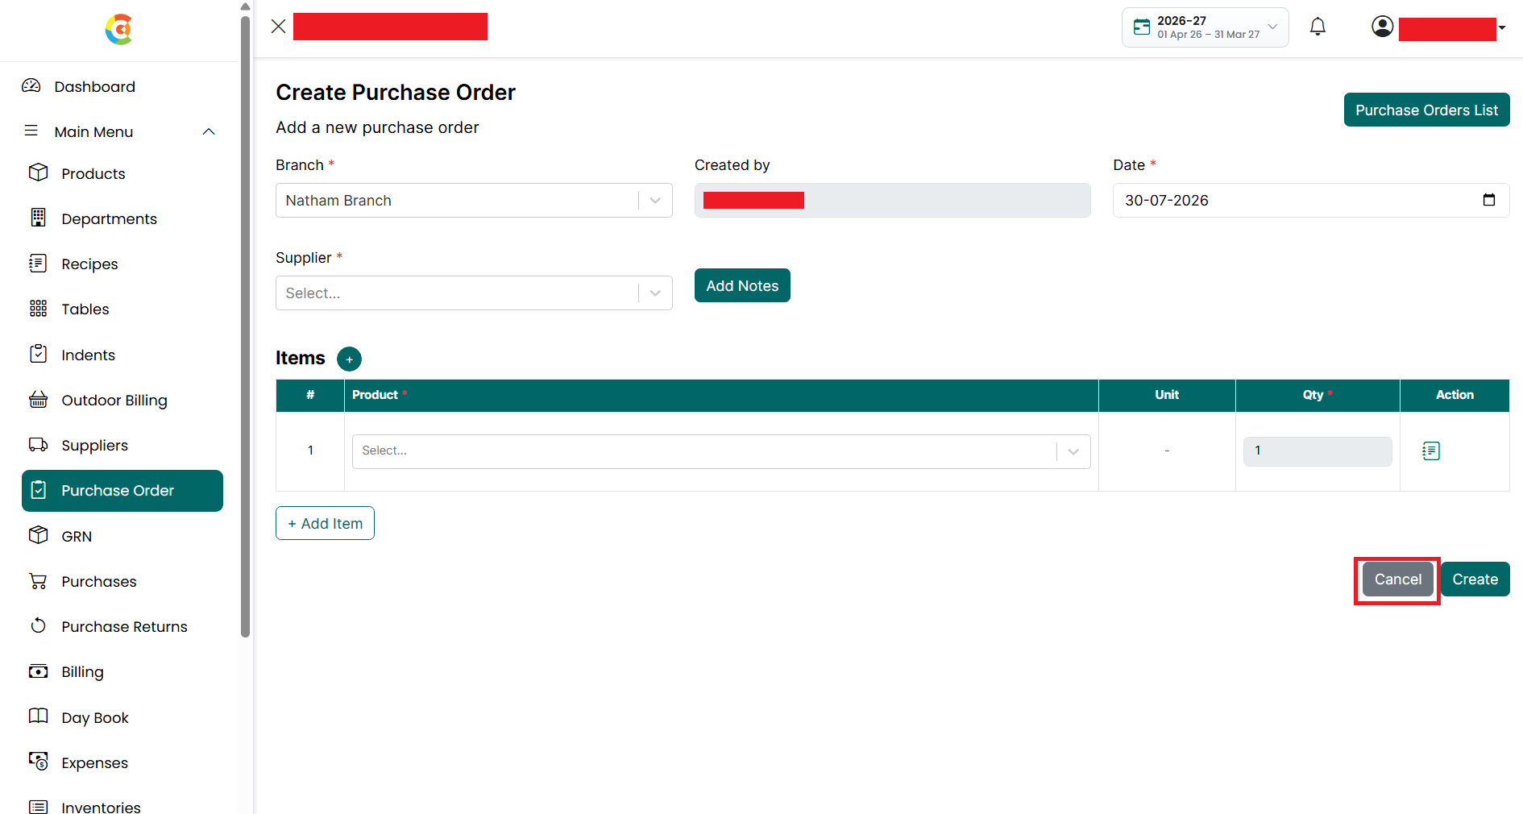
Task: Open the date picker calendar icon
Action: click(1488, 200)
